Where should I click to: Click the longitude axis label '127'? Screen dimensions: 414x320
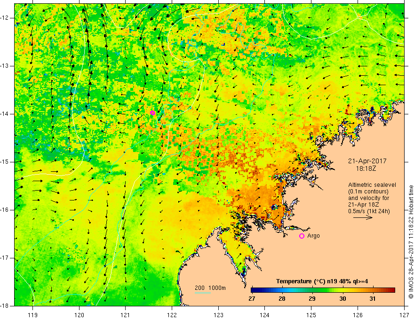[x=404, y=315]
